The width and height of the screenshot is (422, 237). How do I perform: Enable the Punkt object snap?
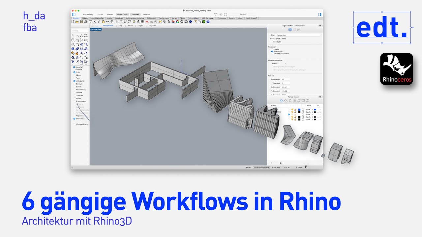(x=74, y=78)
